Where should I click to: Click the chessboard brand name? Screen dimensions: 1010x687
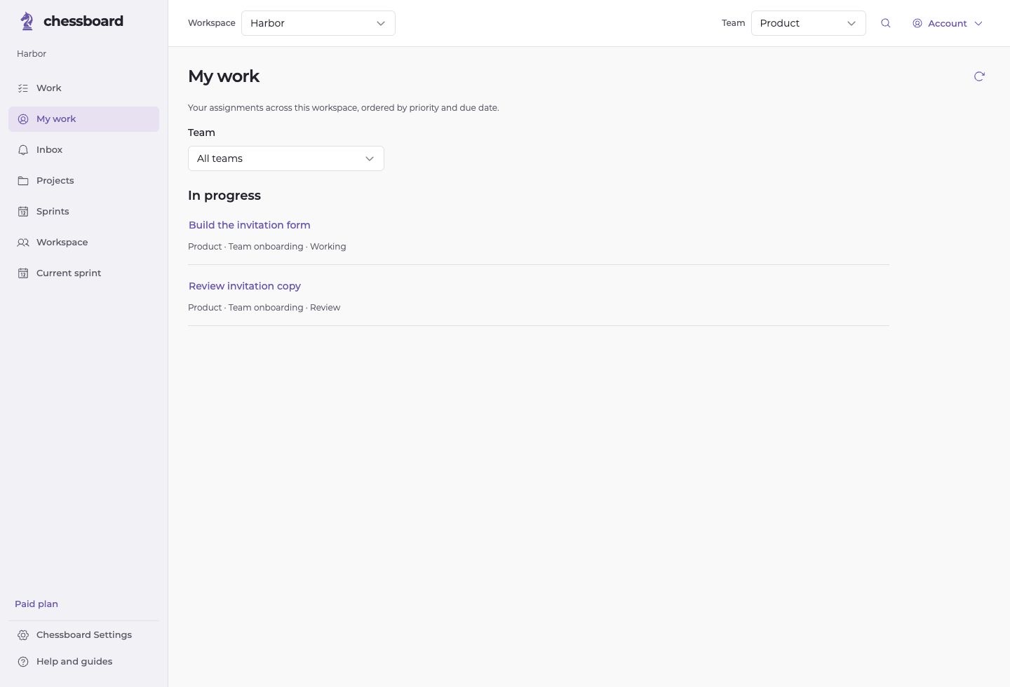83,21
